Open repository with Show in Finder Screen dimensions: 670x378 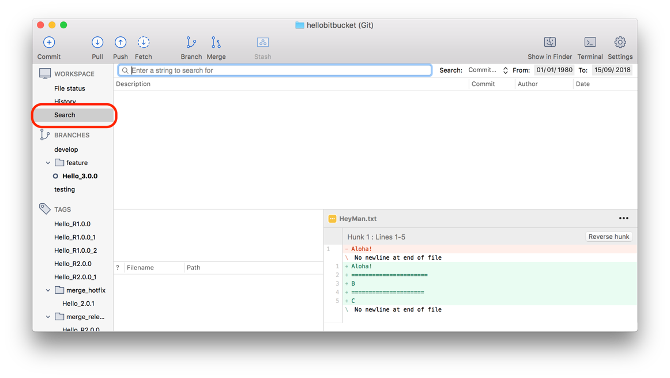[x=550, y=42]
